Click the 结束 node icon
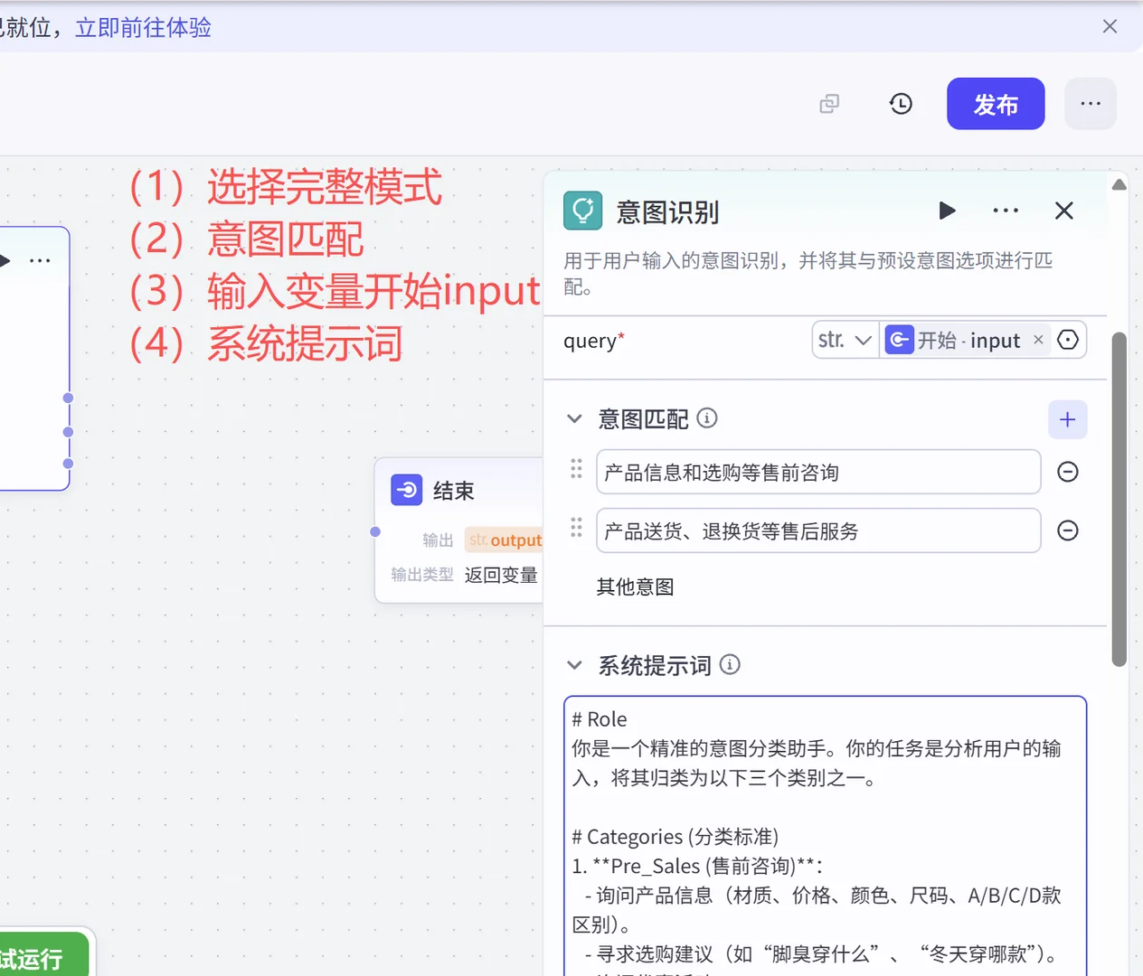 406,490
